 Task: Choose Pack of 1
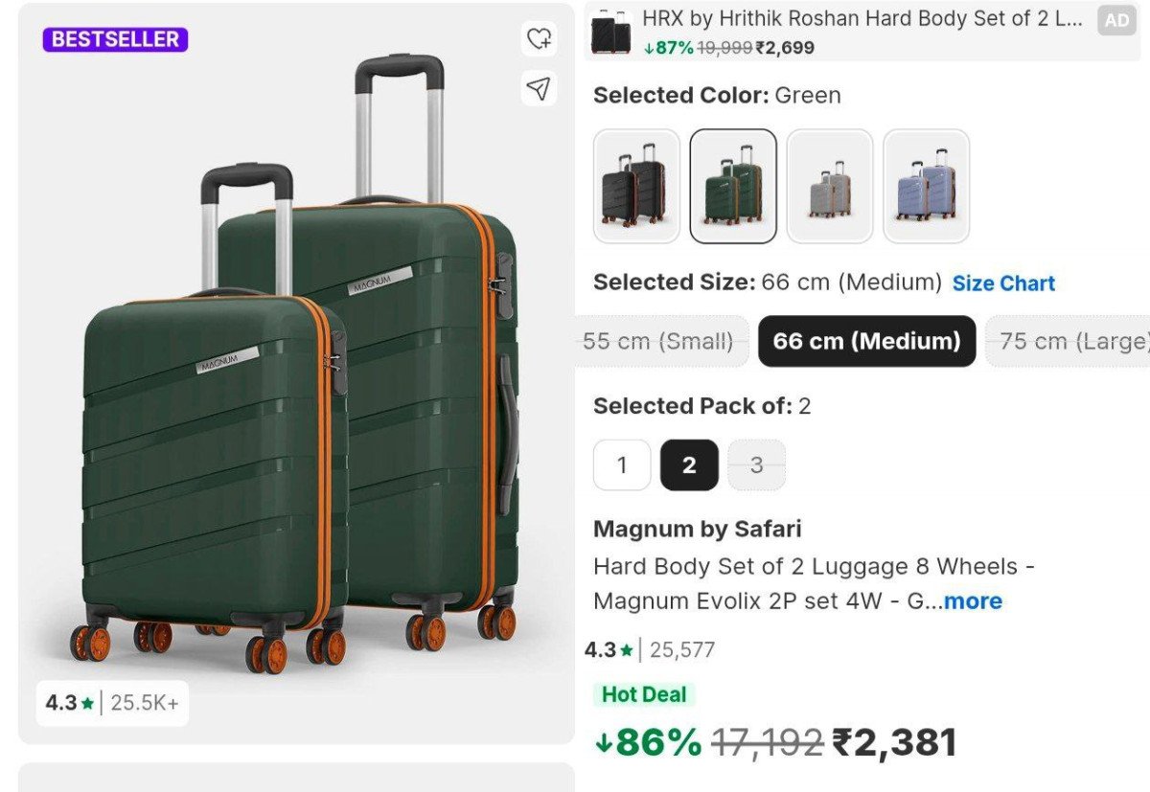[622, 464]
